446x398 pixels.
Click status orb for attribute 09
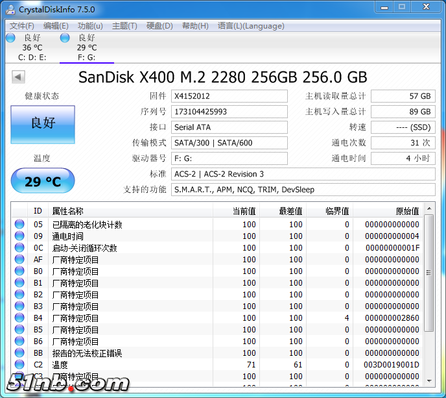[19, 236]
